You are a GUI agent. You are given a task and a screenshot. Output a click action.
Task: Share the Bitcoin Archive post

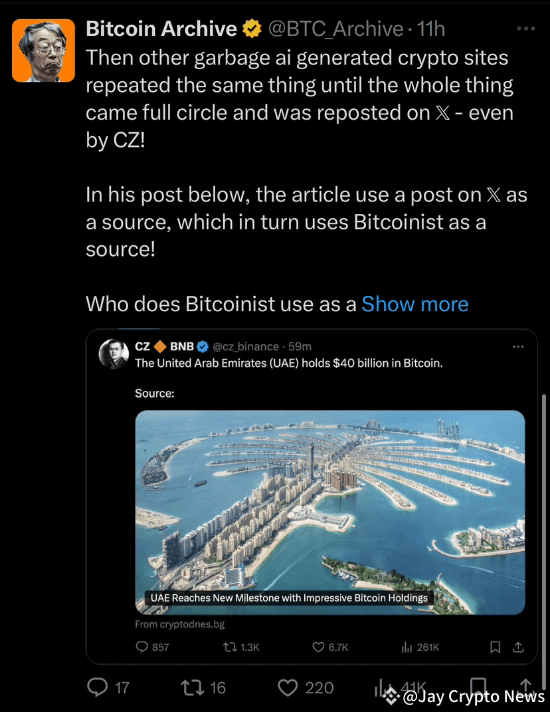tap(524, 685)
